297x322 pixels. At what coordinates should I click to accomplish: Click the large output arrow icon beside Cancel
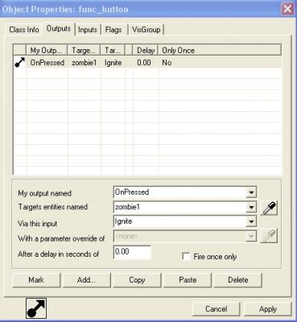36,308
